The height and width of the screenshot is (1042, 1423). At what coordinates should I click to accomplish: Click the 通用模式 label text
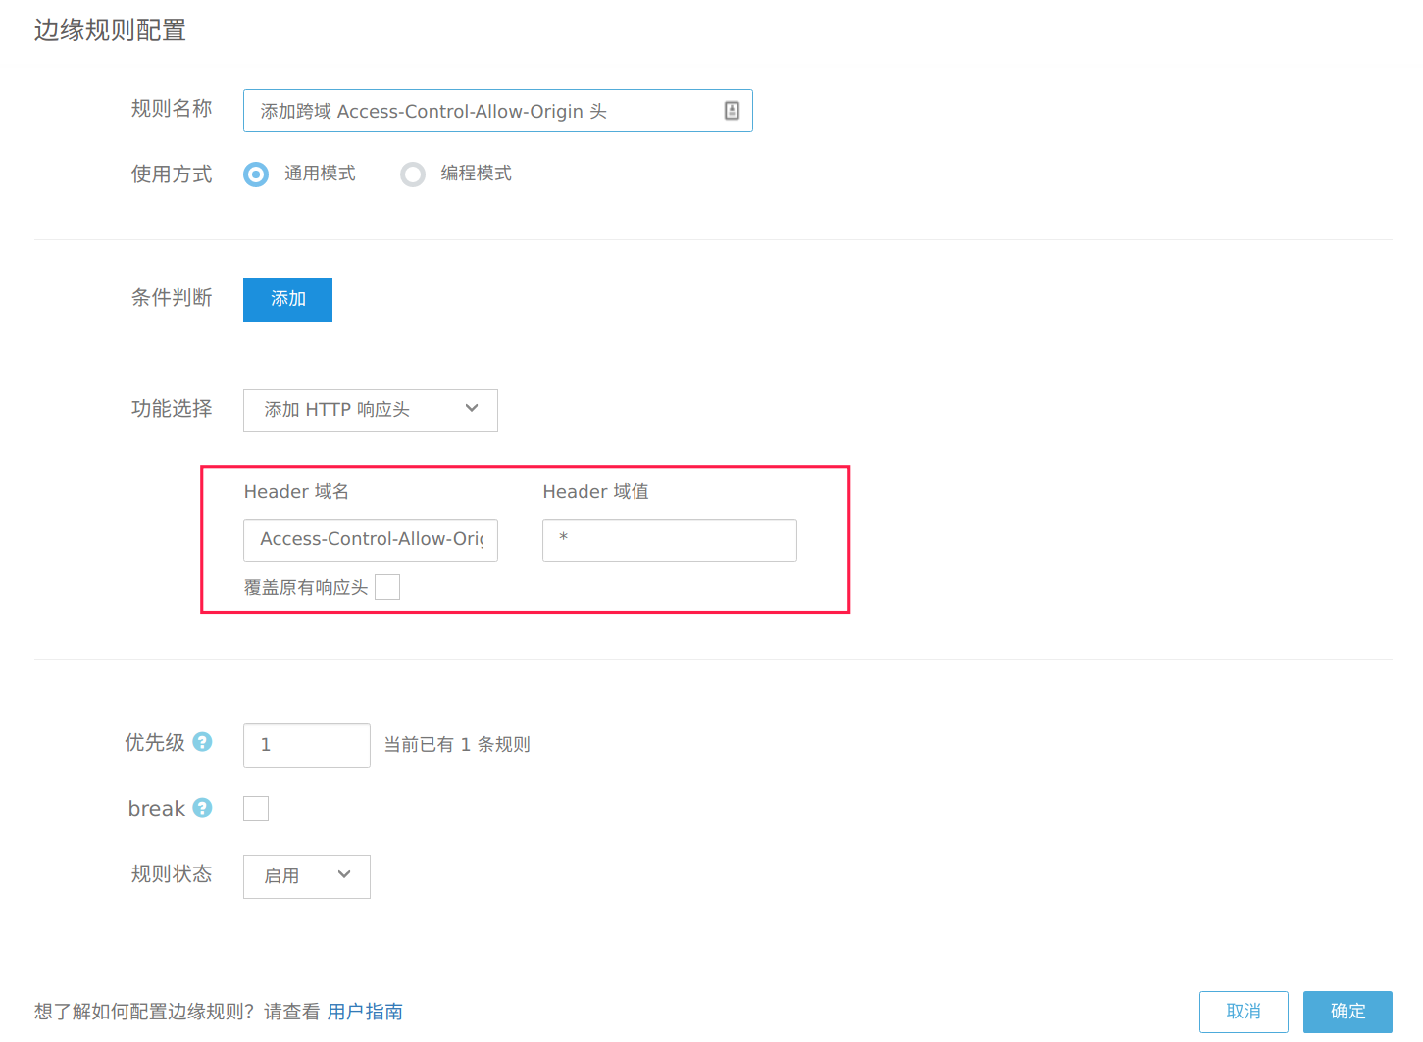[x=320, y=174]
